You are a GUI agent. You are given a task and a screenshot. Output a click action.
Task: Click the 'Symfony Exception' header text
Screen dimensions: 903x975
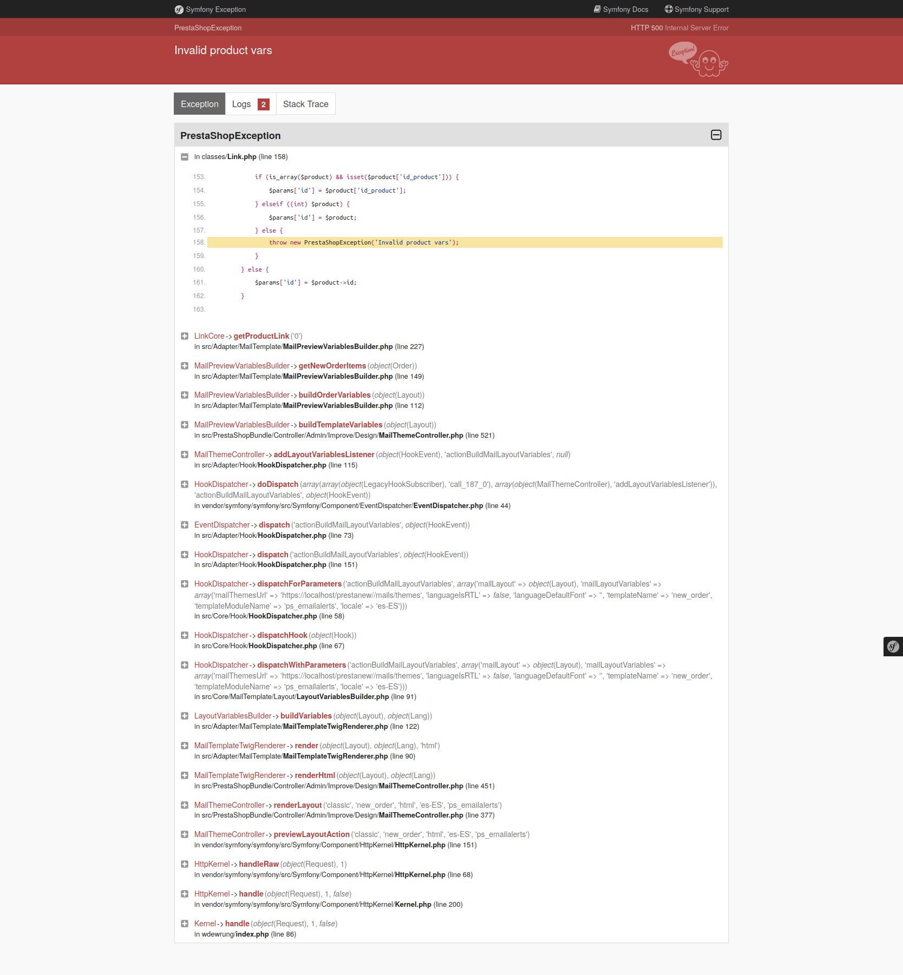click(215, 9)
